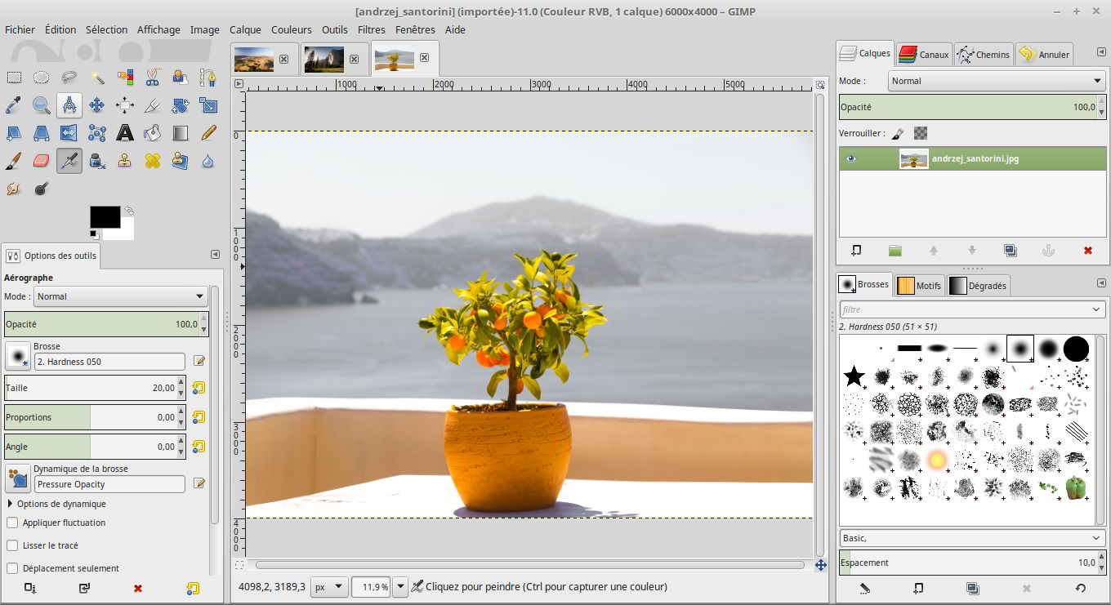
Task: Enable Appliquer fluctuation checkbox
Action: [x=12, y=523]
